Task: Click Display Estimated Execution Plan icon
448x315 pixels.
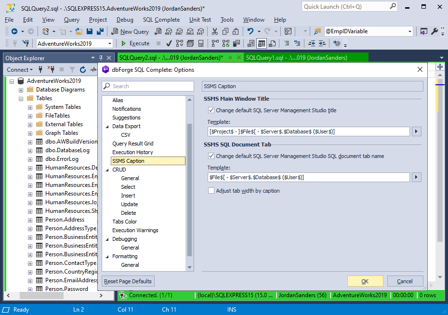Action: 179,43
